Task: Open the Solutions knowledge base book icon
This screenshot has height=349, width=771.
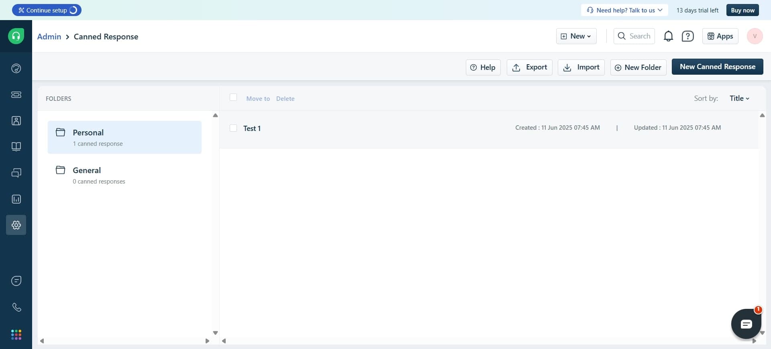Action: (16, 147)
